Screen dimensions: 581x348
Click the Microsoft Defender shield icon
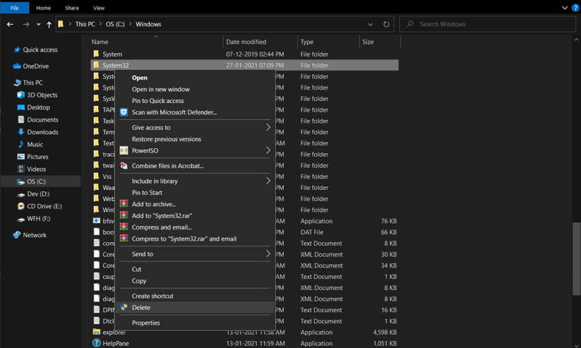(124, 113)
